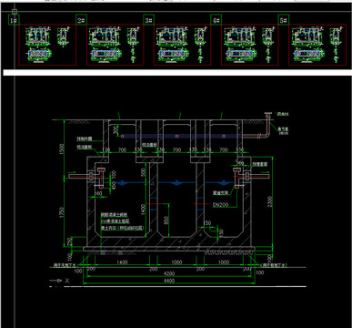The width and height of the screenshot is (352, 328).
Task: Click the vent pipe cap at top right
Action: [267, 114]
